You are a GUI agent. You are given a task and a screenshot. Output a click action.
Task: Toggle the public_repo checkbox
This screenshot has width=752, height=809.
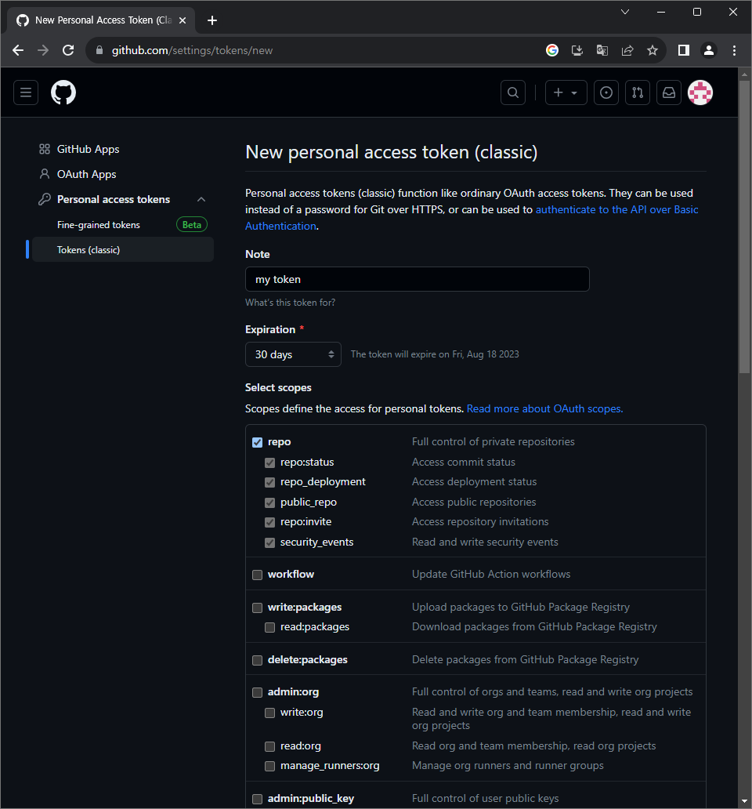coord(269,502)
